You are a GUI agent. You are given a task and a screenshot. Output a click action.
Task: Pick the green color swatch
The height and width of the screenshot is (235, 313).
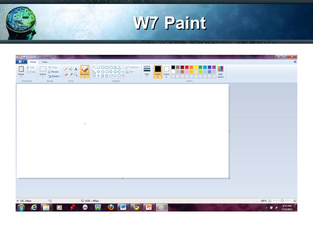pos(201,67)
